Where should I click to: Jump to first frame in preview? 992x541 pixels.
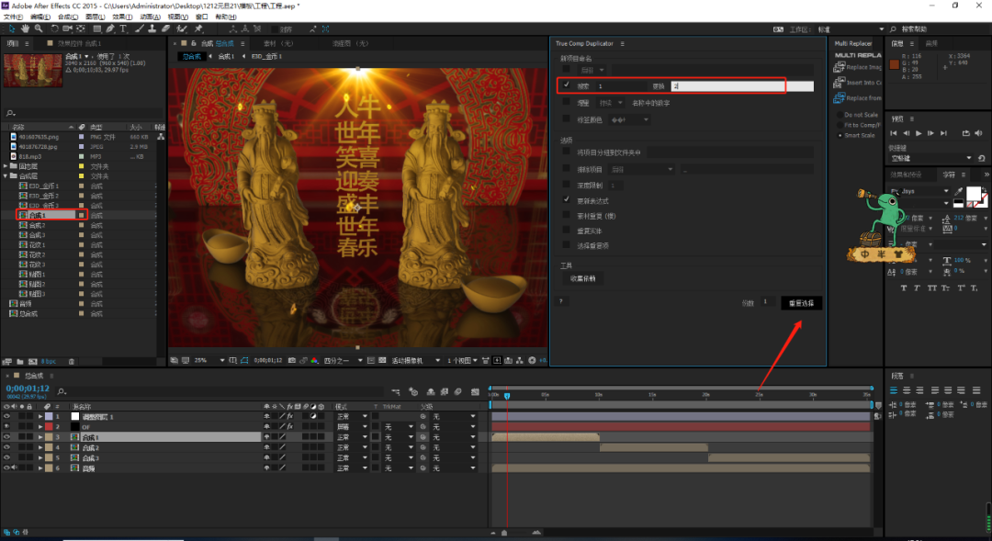pyautogui.click(x=894, y=133)
